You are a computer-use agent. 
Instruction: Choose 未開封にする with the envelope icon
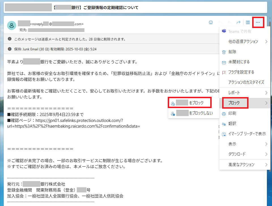[239, 62]
